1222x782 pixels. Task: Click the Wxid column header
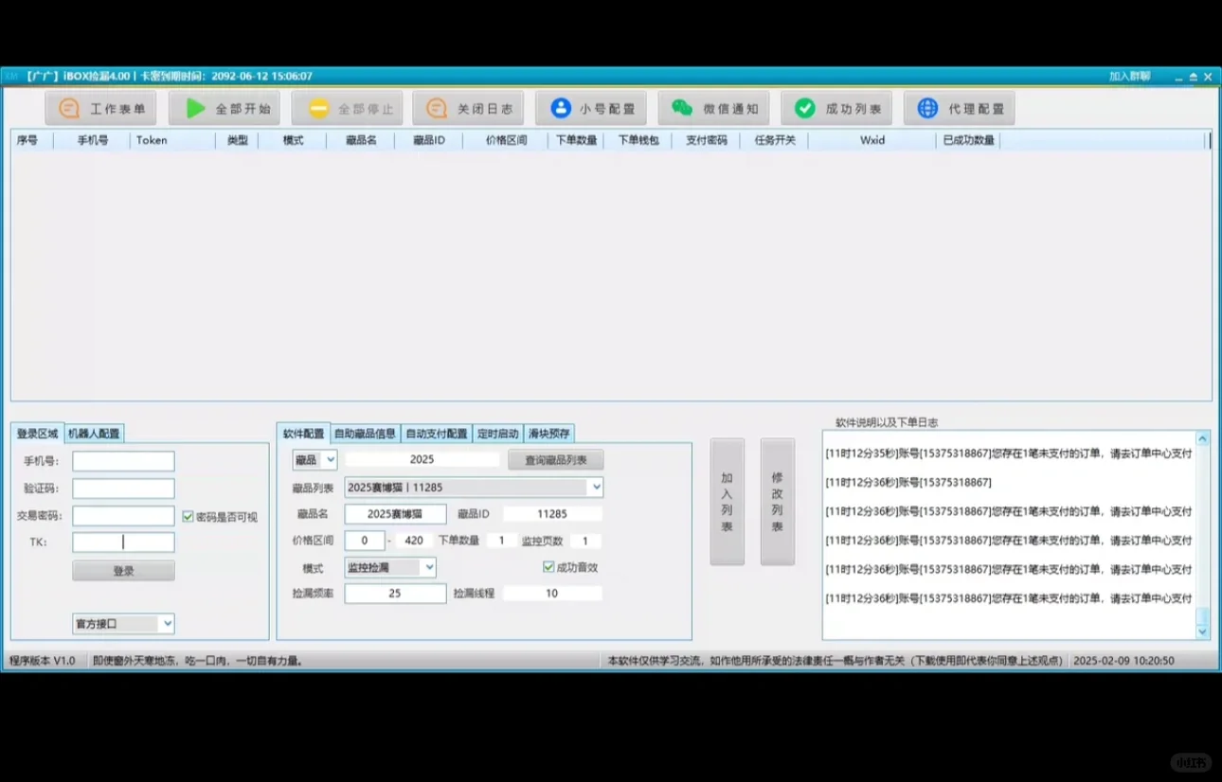coord(872,140)
